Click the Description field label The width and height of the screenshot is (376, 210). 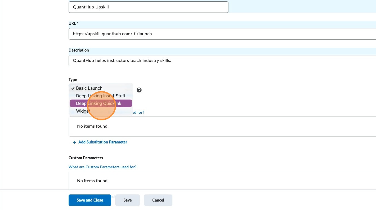(79, 50)
